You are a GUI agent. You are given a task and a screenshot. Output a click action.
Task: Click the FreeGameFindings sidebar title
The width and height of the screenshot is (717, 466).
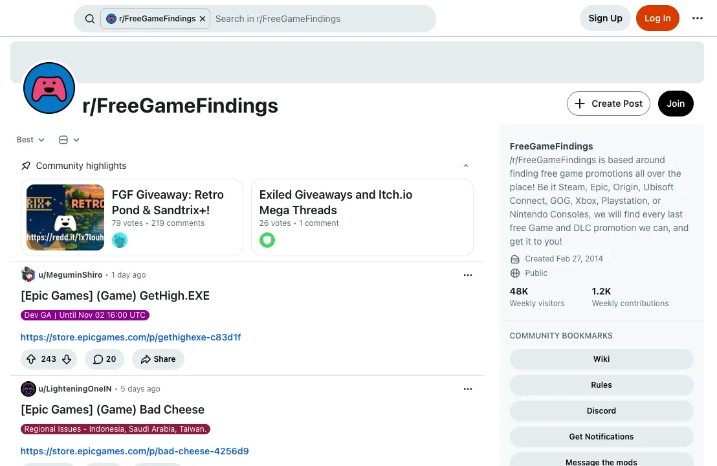click(x=551, y=146)
